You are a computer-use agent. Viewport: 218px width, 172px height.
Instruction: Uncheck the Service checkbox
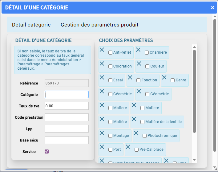(x=47, y=151)
